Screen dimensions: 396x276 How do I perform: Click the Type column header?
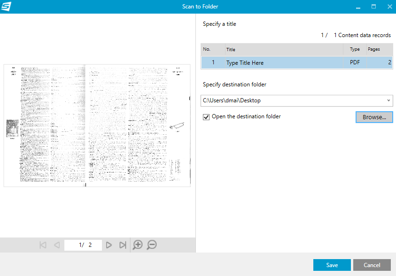355,49
